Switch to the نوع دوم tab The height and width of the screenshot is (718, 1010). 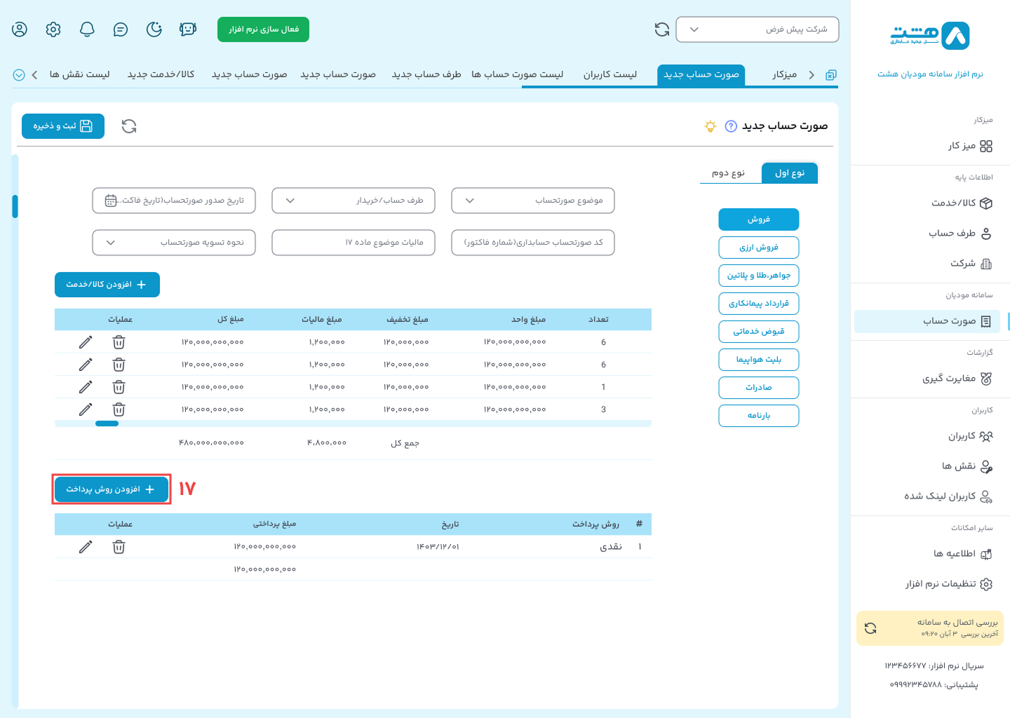click(x=728, y=173)
